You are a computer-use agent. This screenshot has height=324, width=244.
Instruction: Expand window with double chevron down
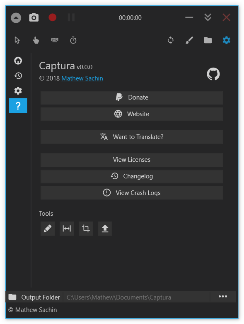pos(208,17)
